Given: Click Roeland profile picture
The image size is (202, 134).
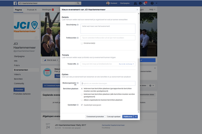Looking at the screenshot, I should point(108,3).
